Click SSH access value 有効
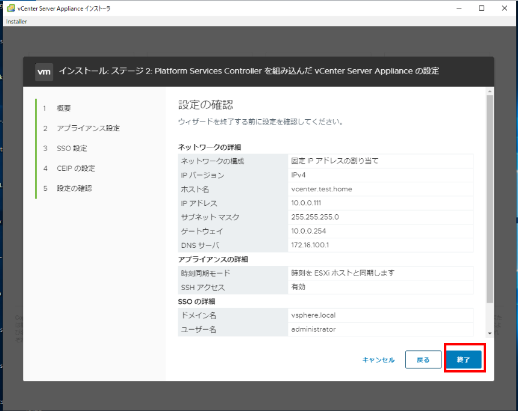Screen dimensions: 518x411 click(298, 287)
